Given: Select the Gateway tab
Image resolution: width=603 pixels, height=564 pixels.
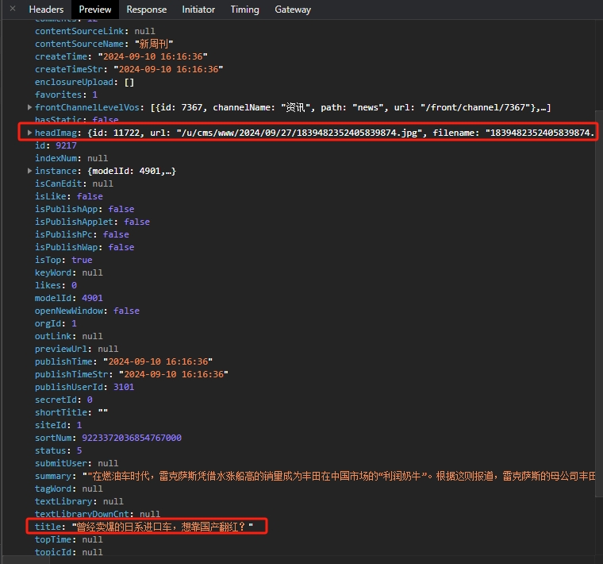Looking at the screenshot, I should click(x=293, y=10).
